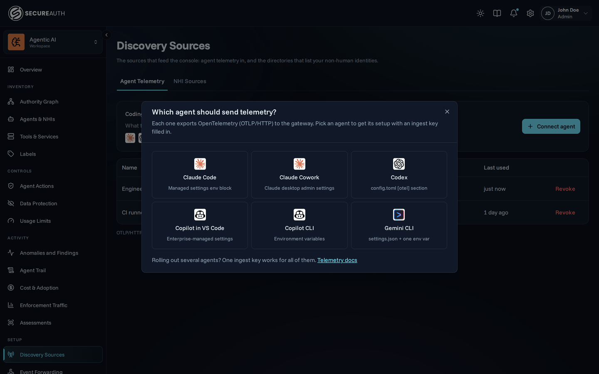Screen dimensions: 599x374
Task: Click the SecureAuth logo icon
Action: coord(16,13)
